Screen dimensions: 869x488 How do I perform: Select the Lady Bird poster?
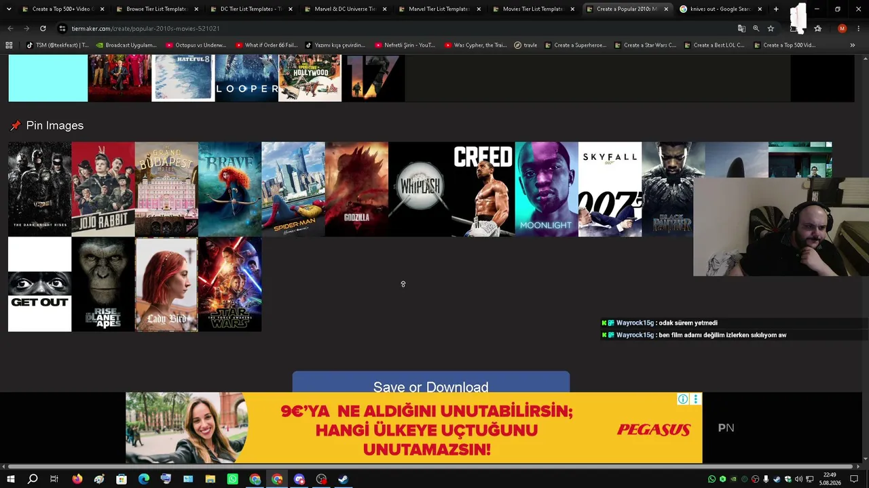166,284
